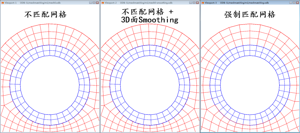The height and width of the screenshot is (133, 300).
Task: Maximize the Viewport 3 window
Action: (x=294, y=3)
